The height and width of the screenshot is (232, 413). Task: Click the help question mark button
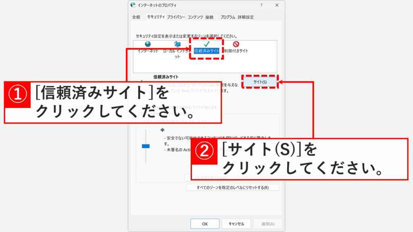click(x=261, y=5)
